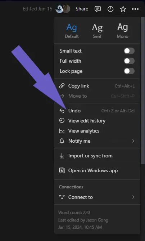145x241 pixels.
Task: Open the comments speech bubble icon
Action: 98,9
